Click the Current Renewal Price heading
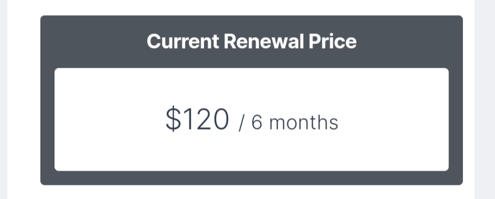The width and height of the screenshot is (495, 199). [x=251, y=41]
